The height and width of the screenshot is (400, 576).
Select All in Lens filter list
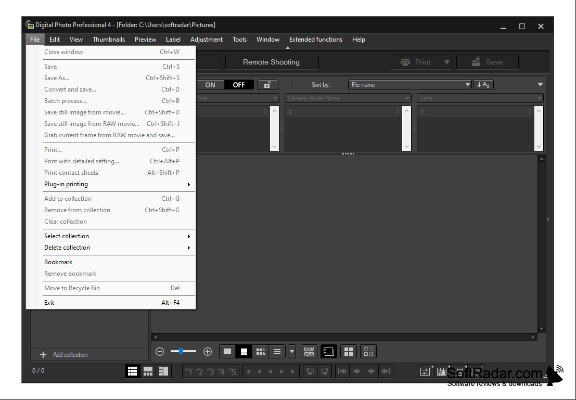tap(476, 112)
